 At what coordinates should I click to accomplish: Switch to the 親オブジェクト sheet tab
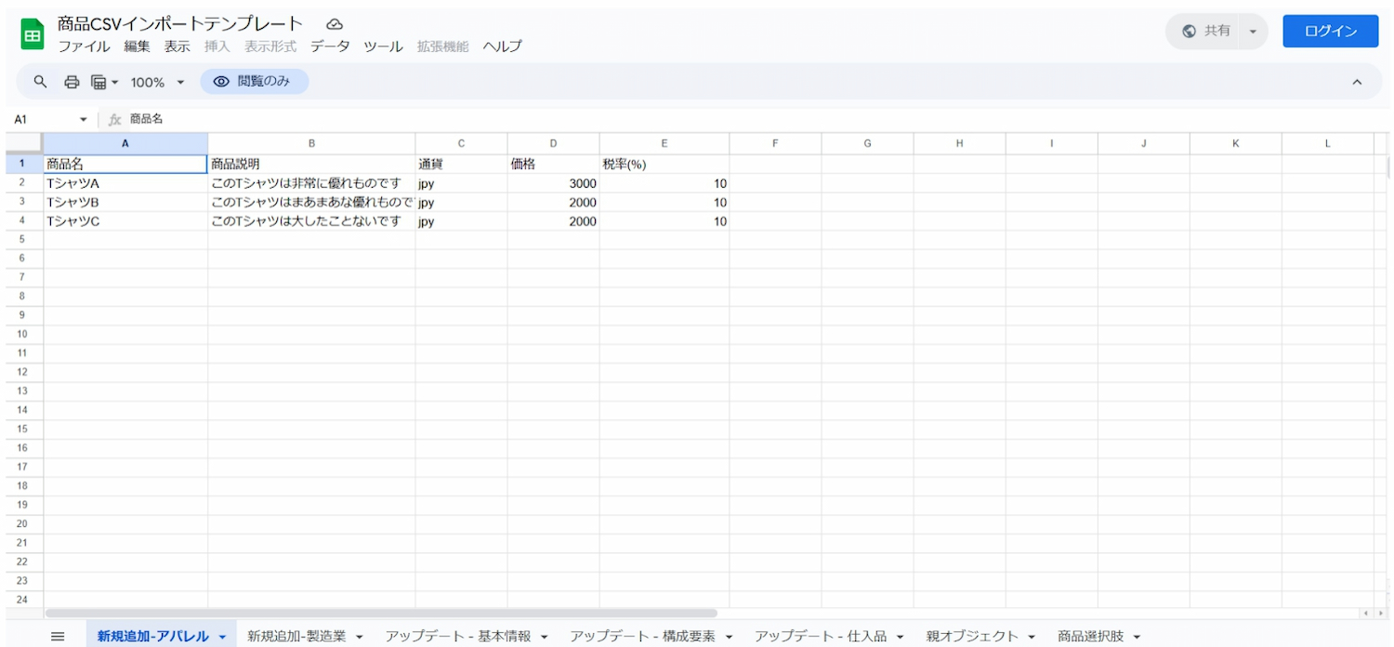(x=972, y=636)
